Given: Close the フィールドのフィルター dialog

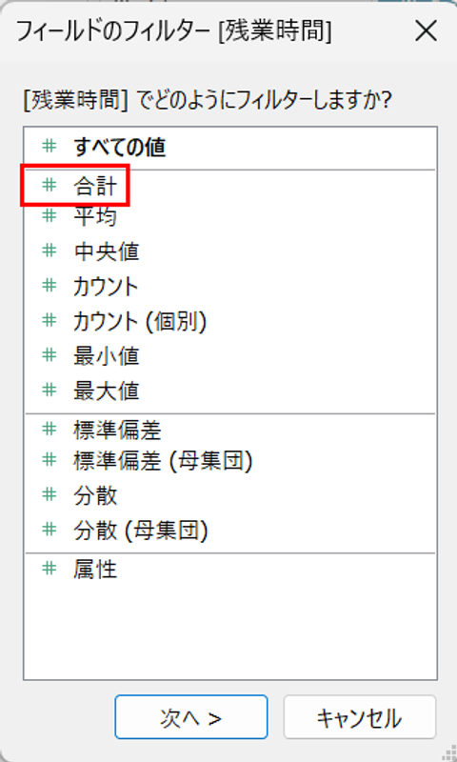Looking at the screenshot, I should 426,31.
